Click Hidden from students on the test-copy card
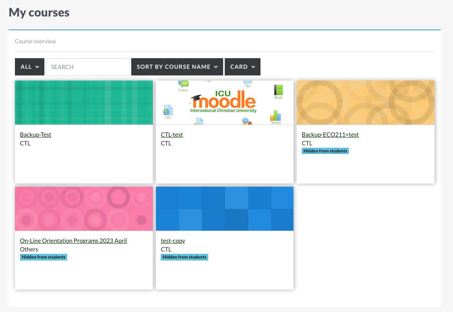Image resolution: width=453 pixels, height=312 pixels. [x=184, y=257]
